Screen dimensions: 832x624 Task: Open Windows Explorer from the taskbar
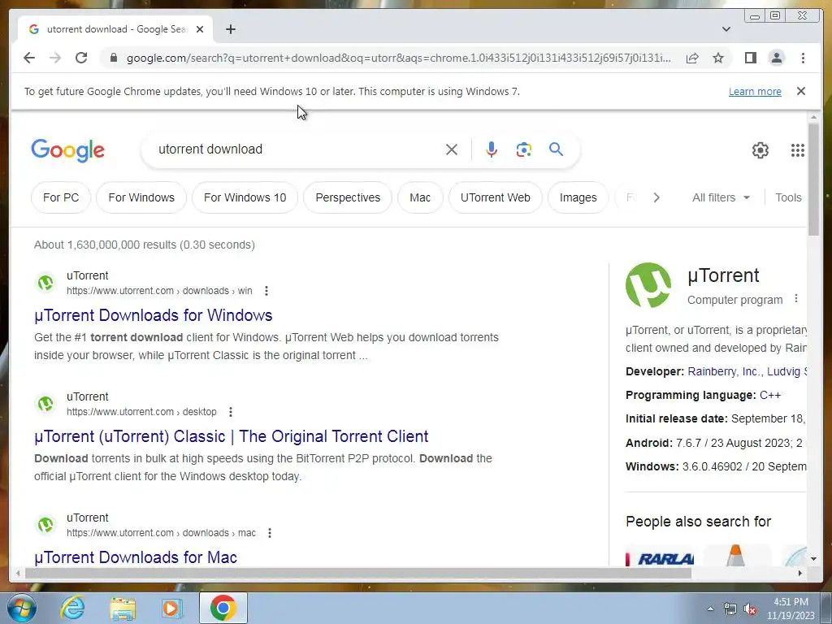coord(123,608)
